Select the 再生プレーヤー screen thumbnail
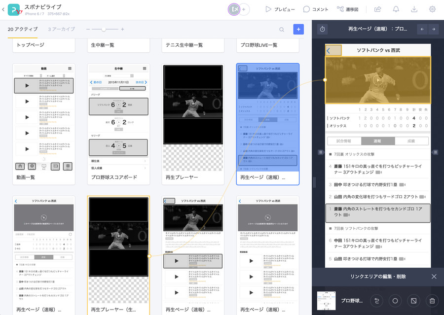Image resolution: width=444 pixels, height=315 pixels. click(193, 118)
